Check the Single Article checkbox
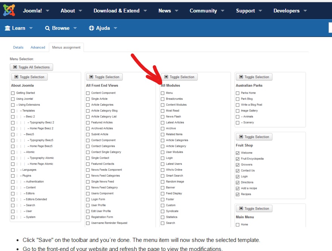This screenshot has height=251, width=332. point(88,99)
